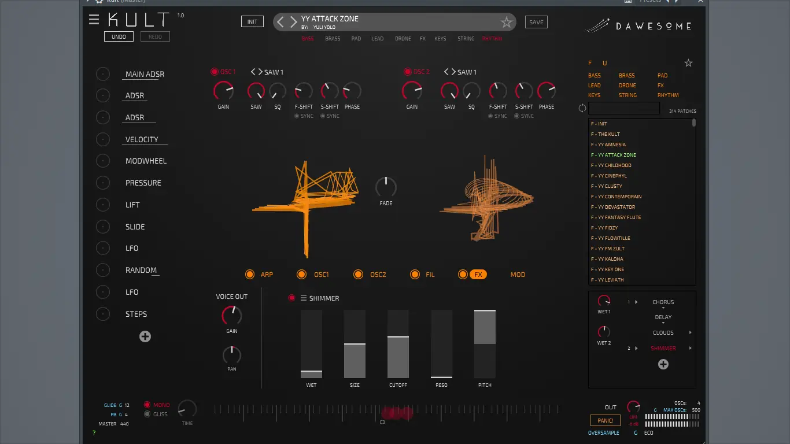Click the STEPS modulator circle
The height and width of the screenshot is (444, 790).
[102, 314]
